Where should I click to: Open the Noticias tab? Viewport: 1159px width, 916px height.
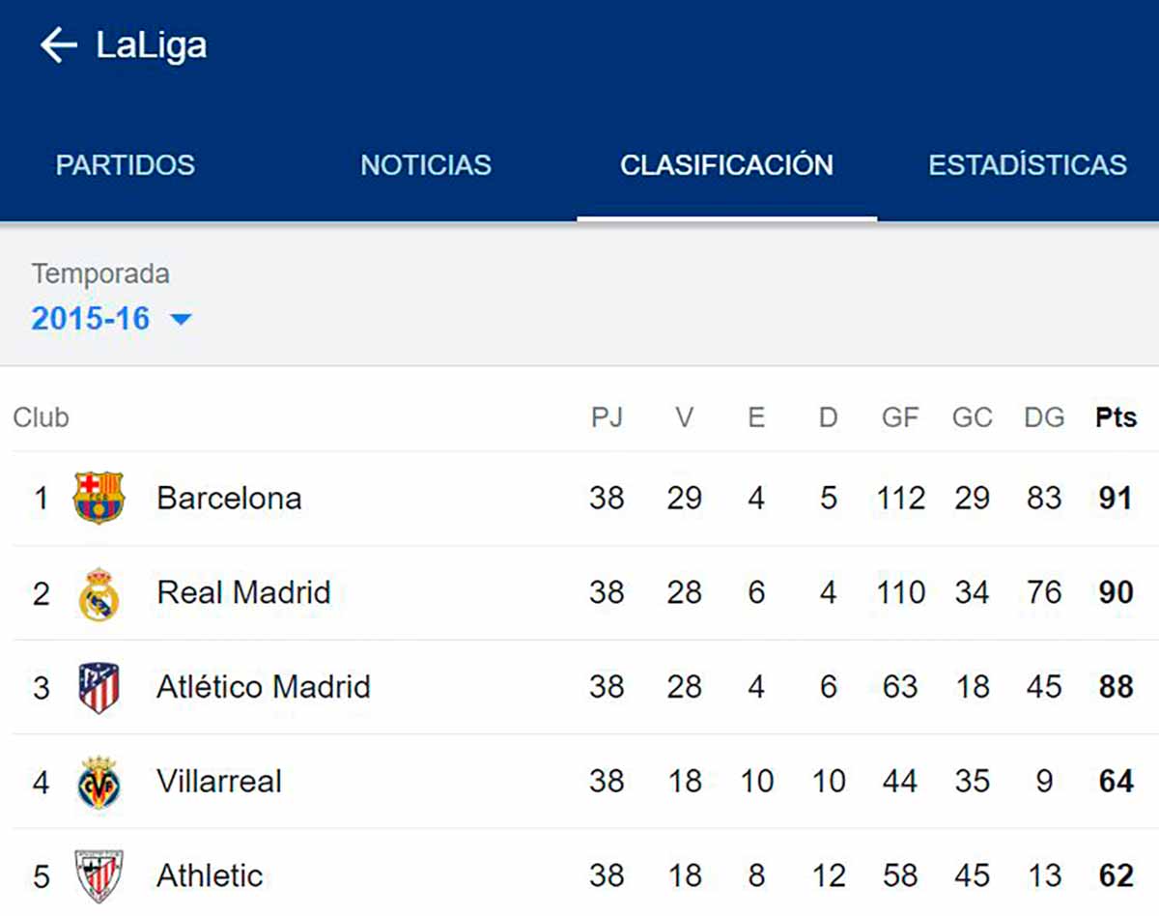click(426, 165)
